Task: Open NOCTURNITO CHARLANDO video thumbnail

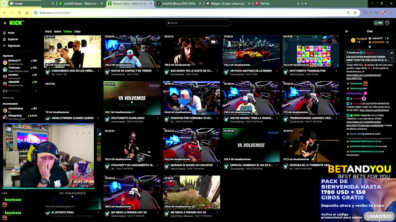Action: (132, 98)
